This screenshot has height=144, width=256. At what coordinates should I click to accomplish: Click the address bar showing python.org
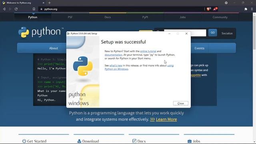[x=121, y=9]
